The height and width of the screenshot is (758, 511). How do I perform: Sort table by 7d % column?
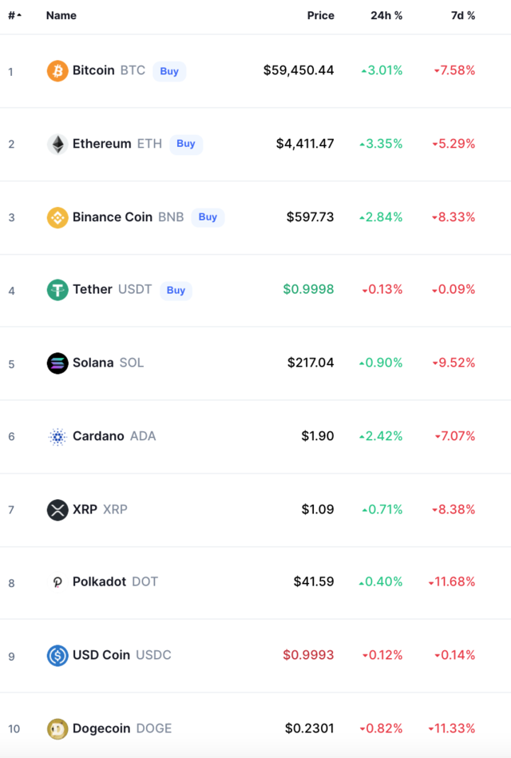click(462, 15)
